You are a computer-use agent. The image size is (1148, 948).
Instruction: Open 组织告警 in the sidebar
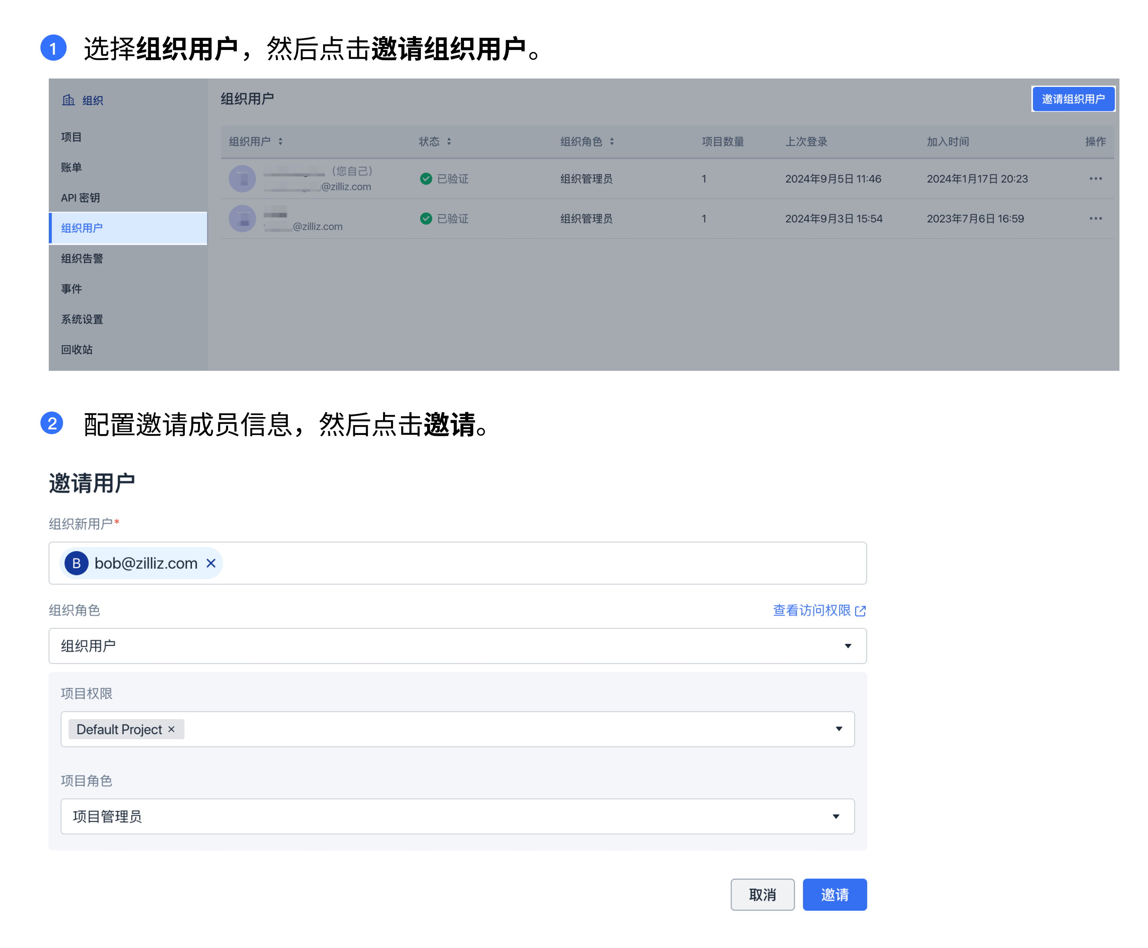82,258
